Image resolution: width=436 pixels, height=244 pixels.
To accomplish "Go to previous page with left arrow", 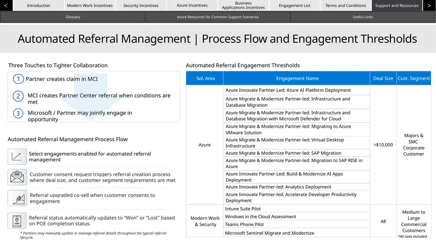I will [x=6, y=5].
